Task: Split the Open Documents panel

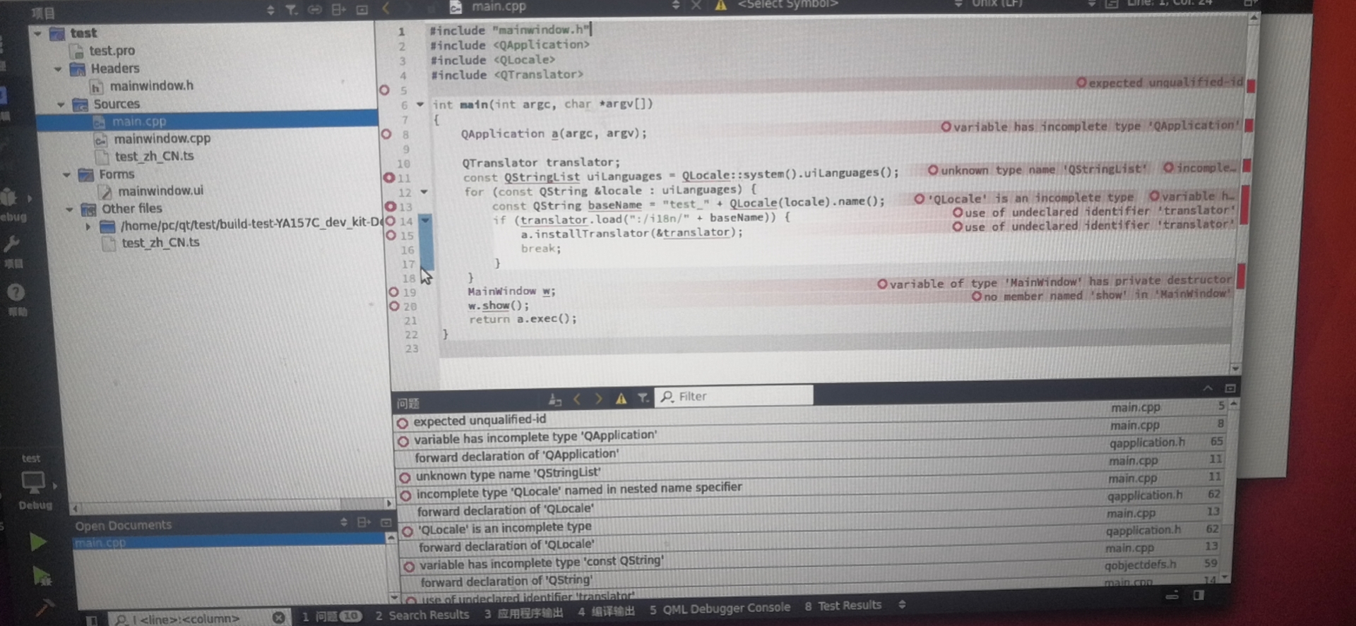Action: (x=364, y=522)
